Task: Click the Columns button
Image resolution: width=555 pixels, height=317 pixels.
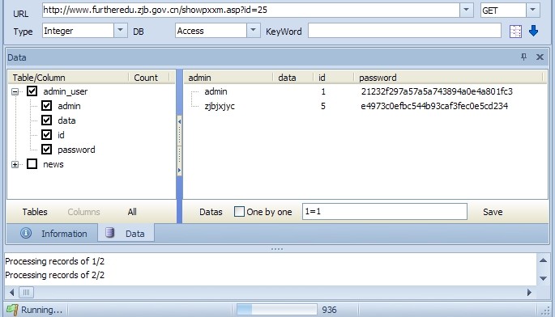Action: (84, 212)
